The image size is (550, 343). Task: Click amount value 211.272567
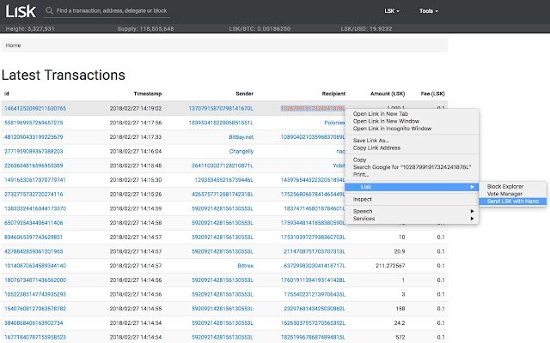[x=390, y=266]
